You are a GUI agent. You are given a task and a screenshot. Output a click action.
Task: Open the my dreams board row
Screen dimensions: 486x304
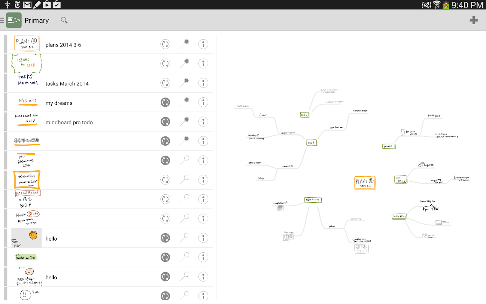click(59, 103)
